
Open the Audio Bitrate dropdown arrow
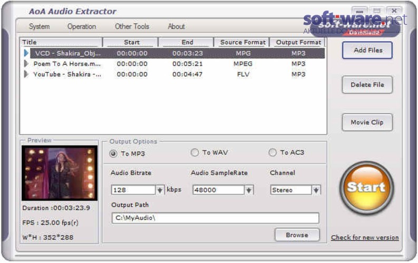coord(160,190)
